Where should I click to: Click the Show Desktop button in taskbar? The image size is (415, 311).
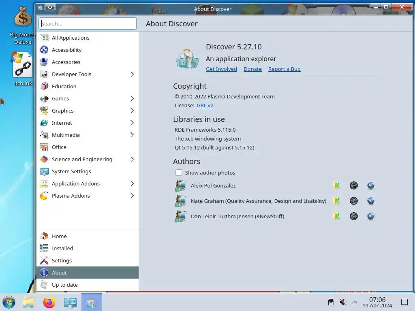[404, 302]
